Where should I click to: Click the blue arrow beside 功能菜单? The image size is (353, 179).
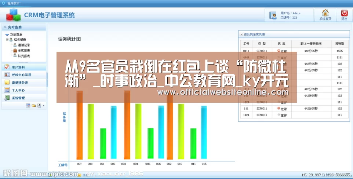[7, 35]
